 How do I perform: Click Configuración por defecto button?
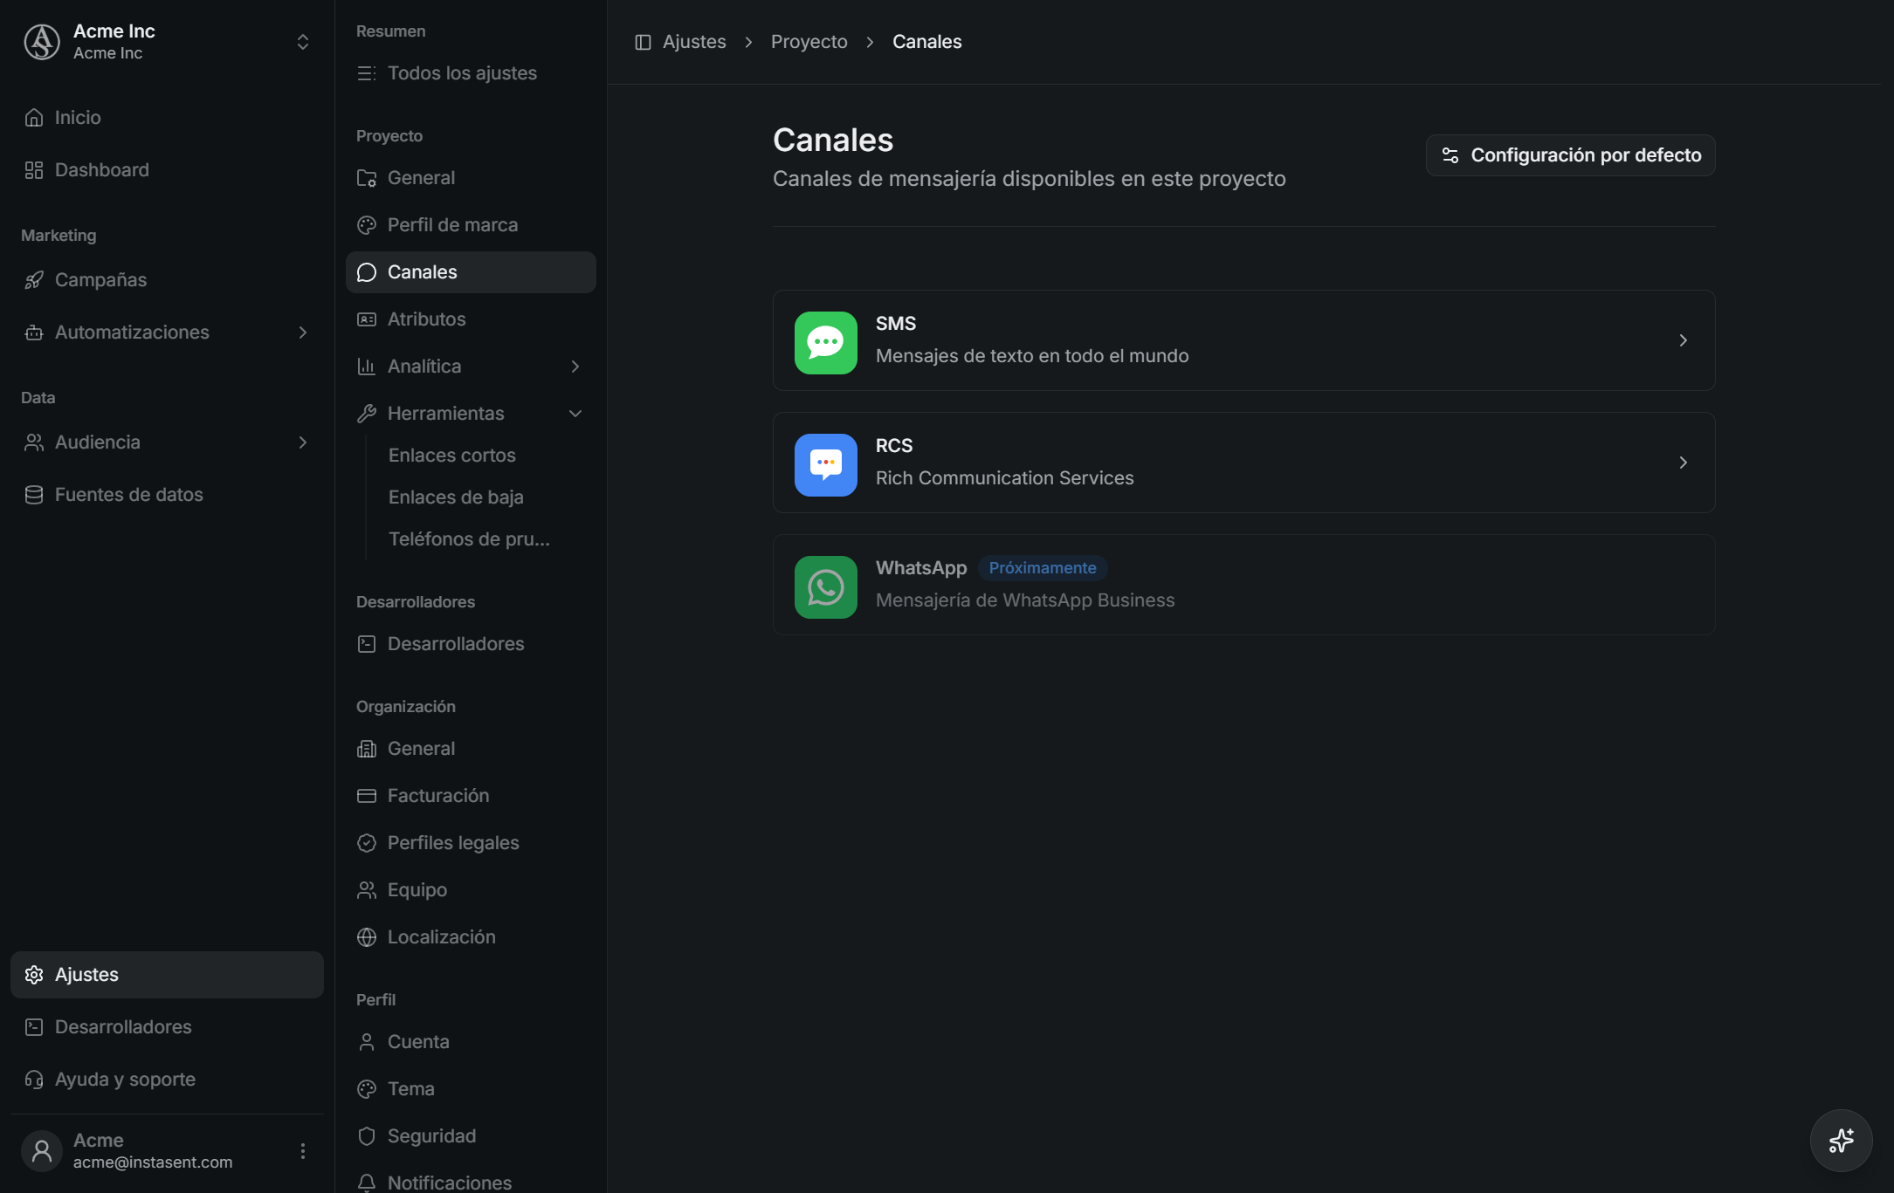click(x=1570, y=155)
